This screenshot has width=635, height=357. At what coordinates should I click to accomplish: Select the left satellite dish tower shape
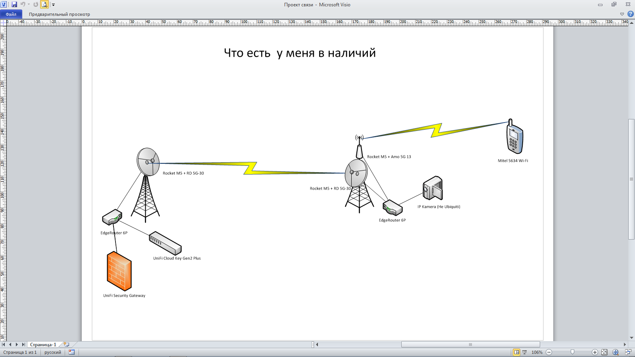coord(146,184)
